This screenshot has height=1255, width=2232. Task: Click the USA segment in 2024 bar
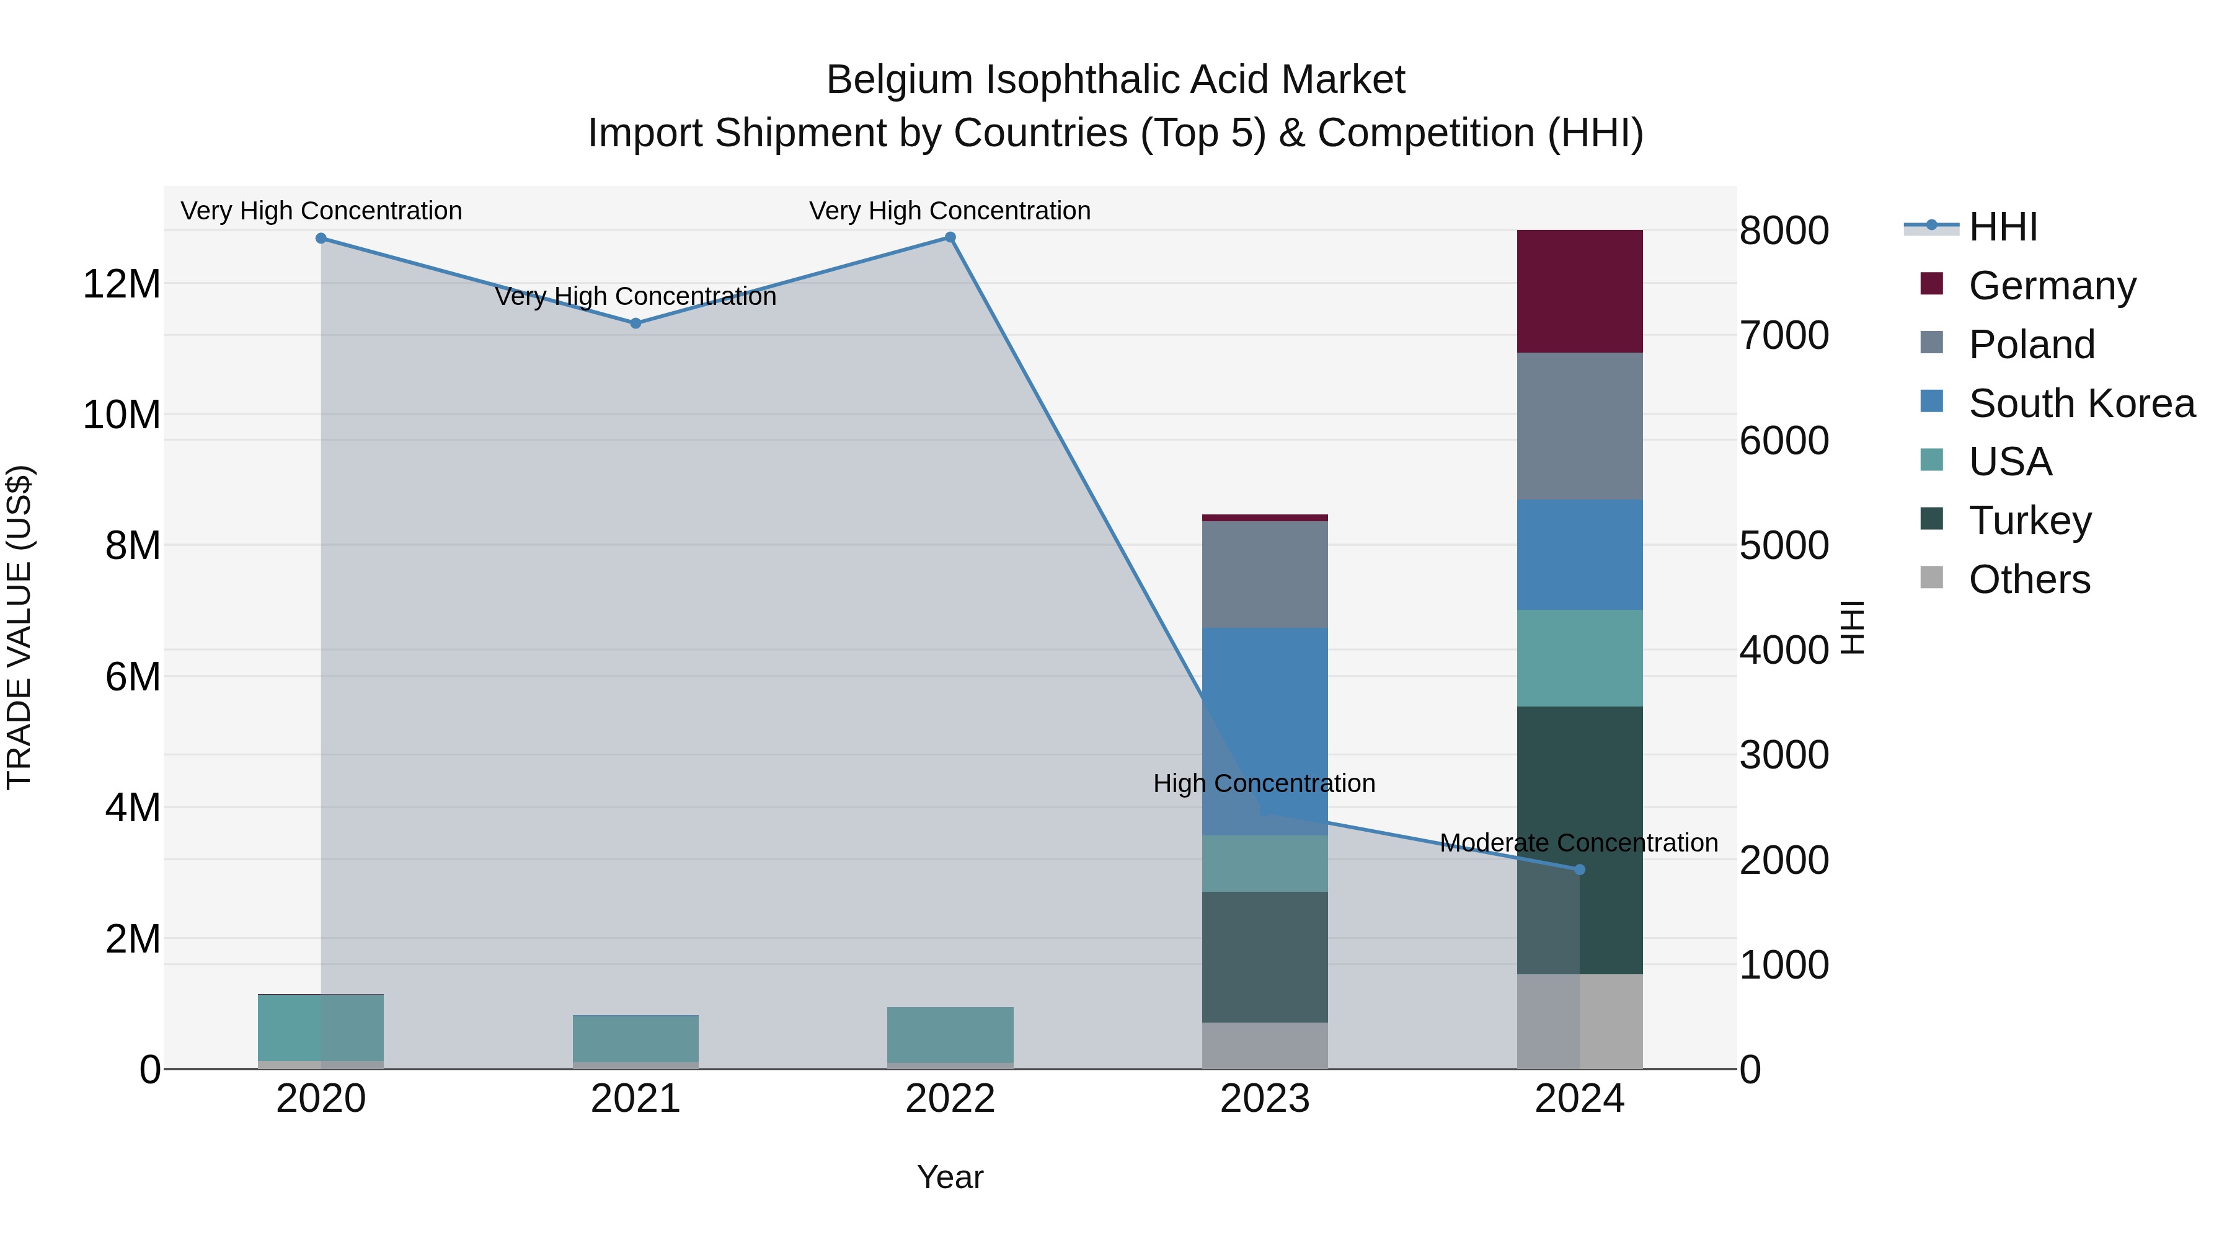pos(1580,658)
